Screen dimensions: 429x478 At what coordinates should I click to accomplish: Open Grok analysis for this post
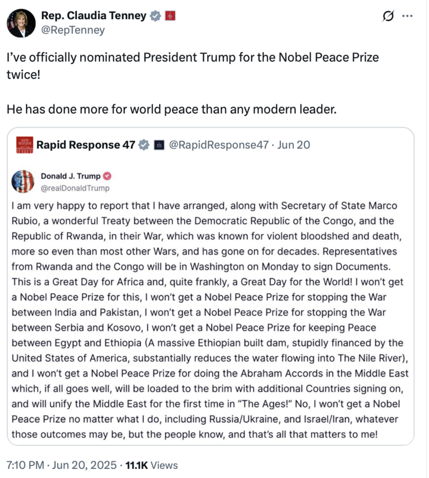(387, 16)
